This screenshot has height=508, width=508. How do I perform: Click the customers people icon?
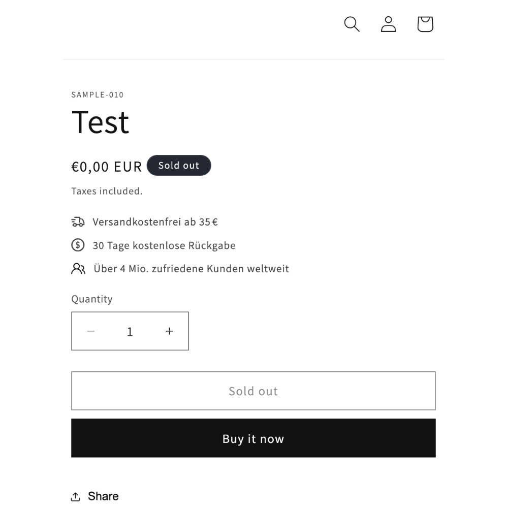[x=78, y=269]
